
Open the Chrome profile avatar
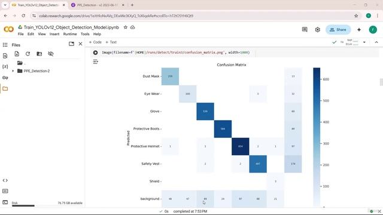(x=369, y=16)
